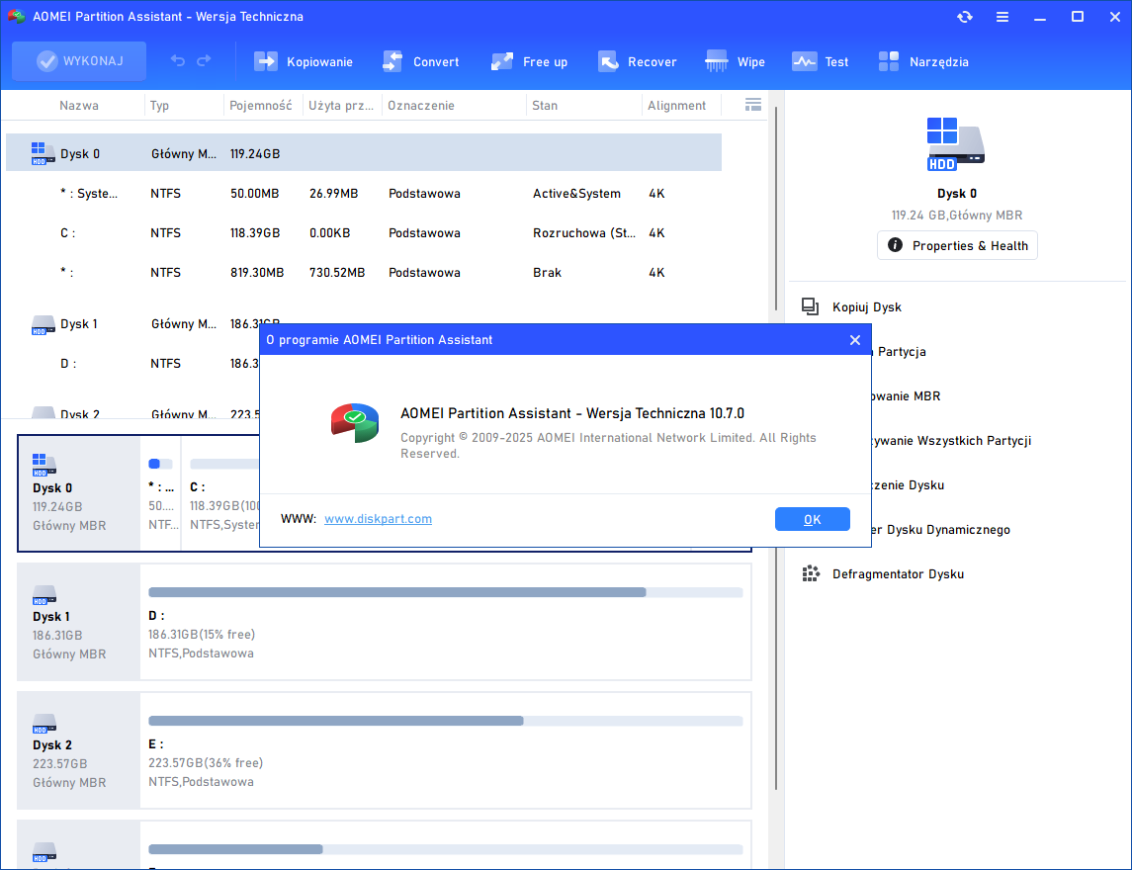Click the Defragmentator Dysku icon
The height and width of the screenshot is (870, 1132).
pos(810,574)
